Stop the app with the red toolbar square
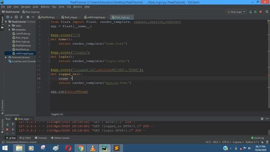The width and height of the screenshot is (270, 152). pos(261,12)
